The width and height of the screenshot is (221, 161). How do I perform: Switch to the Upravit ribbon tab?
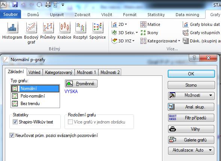point(57,15)
